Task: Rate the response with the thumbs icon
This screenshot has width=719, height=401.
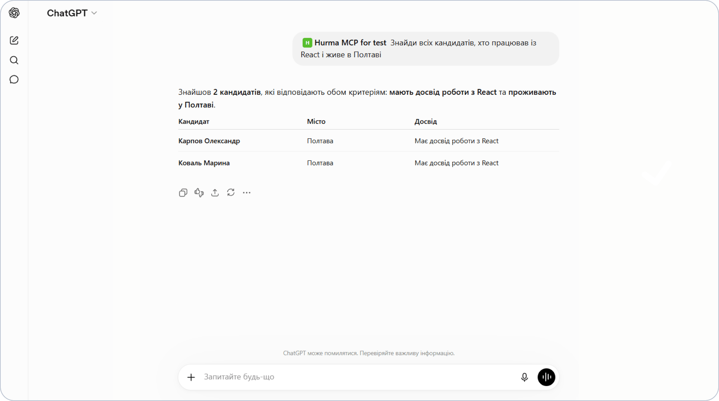Action: point(199,192)
